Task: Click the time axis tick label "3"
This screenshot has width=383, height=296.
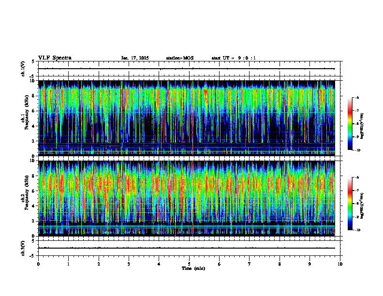Action: (129, 264)
